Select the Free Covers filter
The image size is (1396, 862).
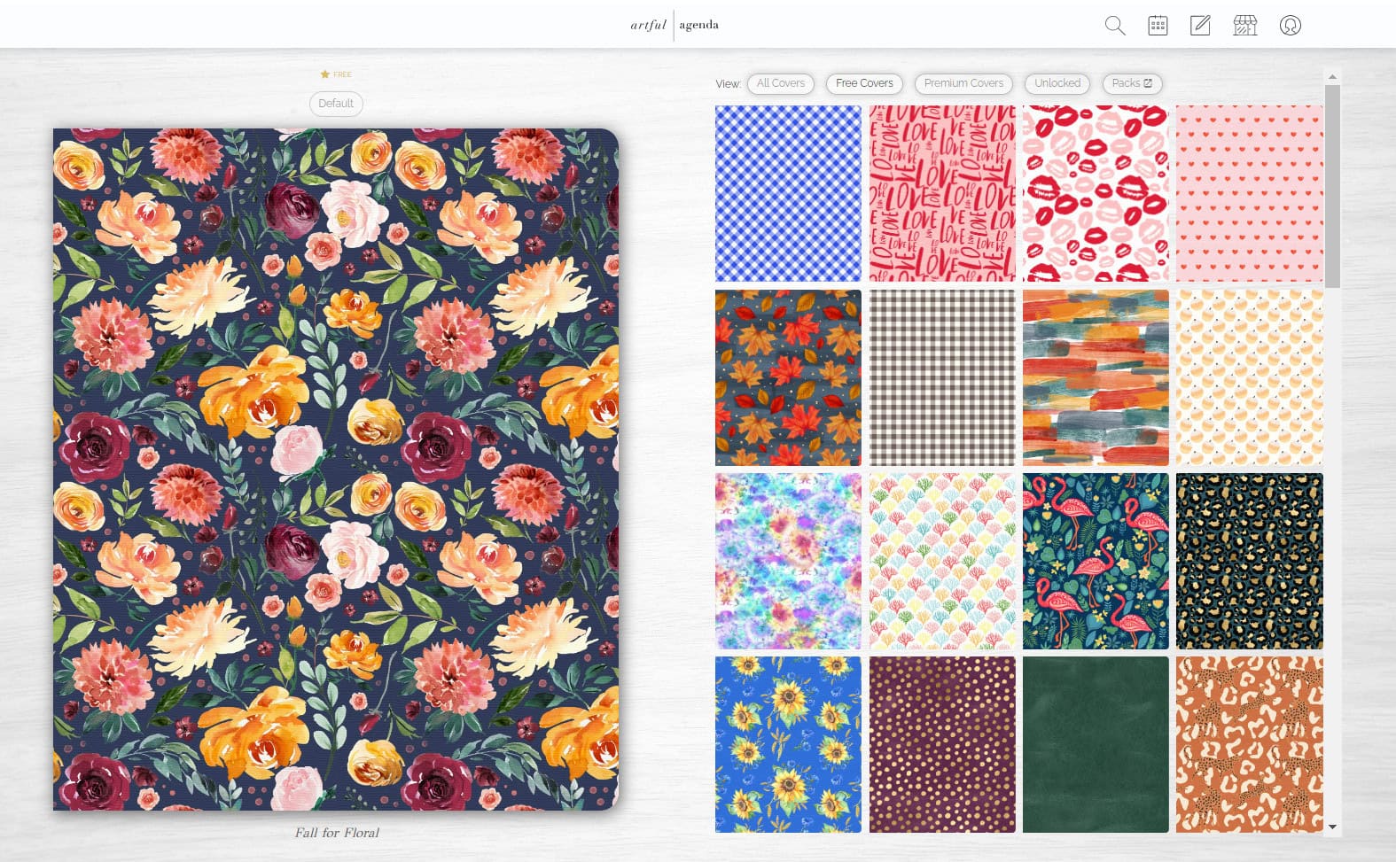[x=864, y=83]
